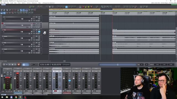Click the transport Play button
The image size is (177, 99).
point(7,65)
